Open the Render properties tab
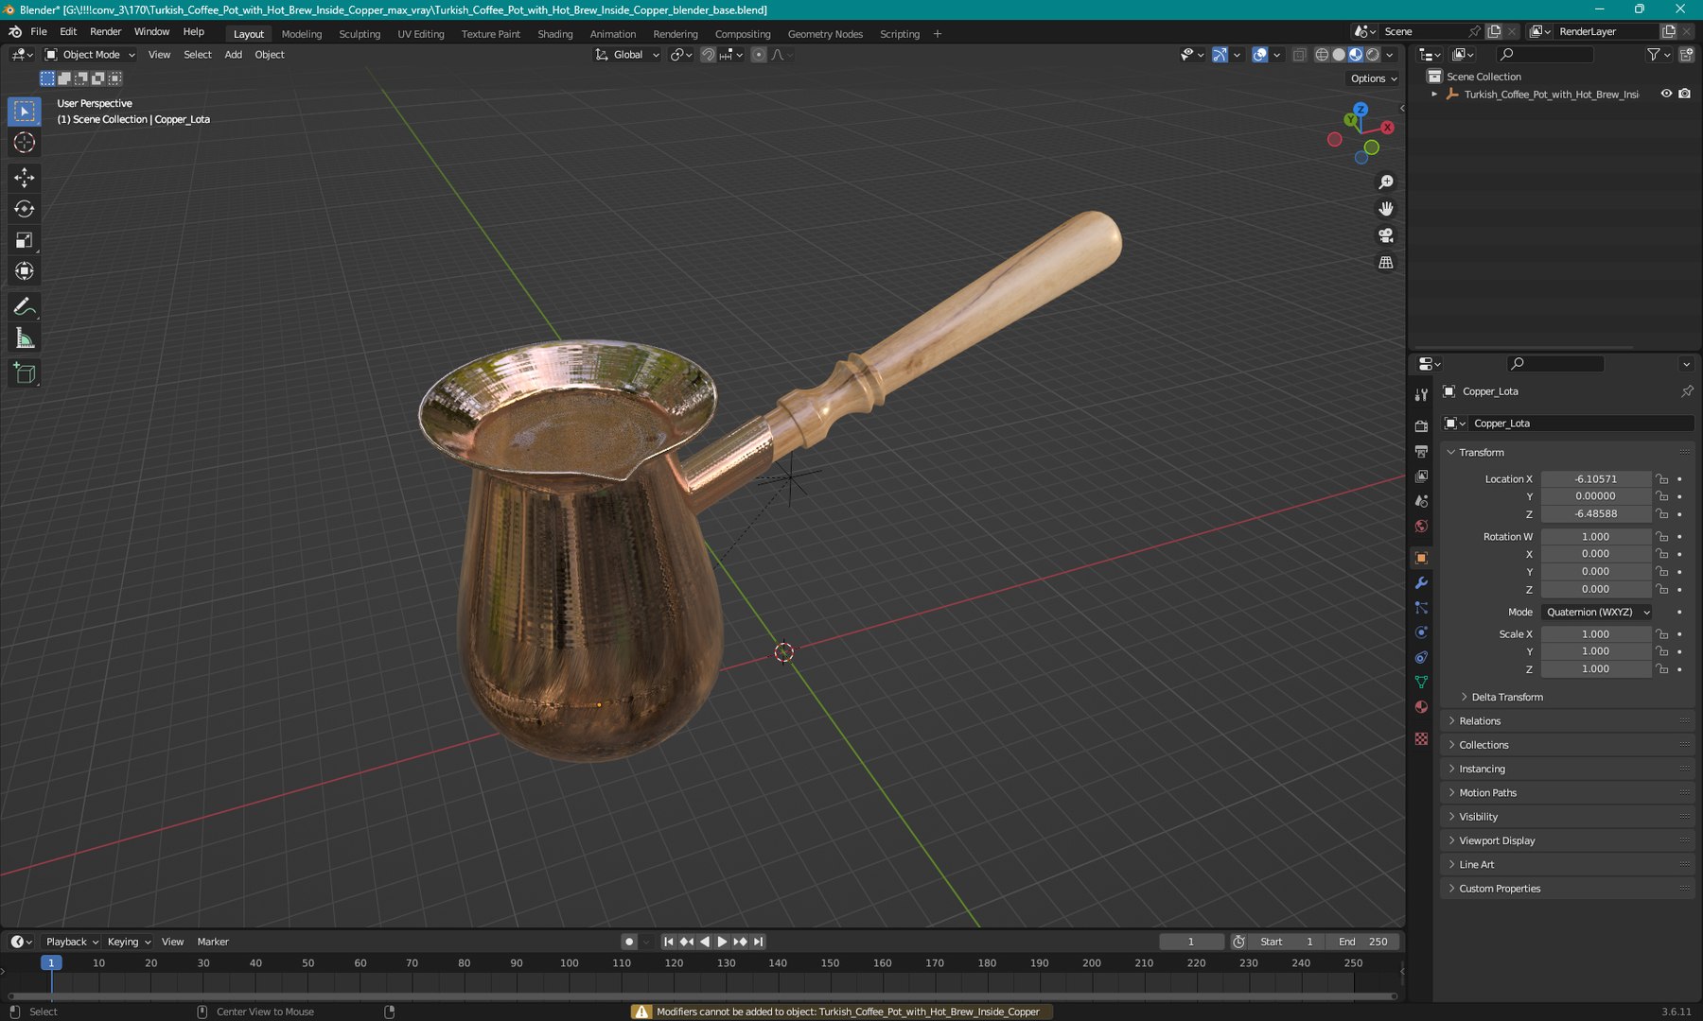The width and height of the screenshot is (1703, 1021). coord(1421,426)
